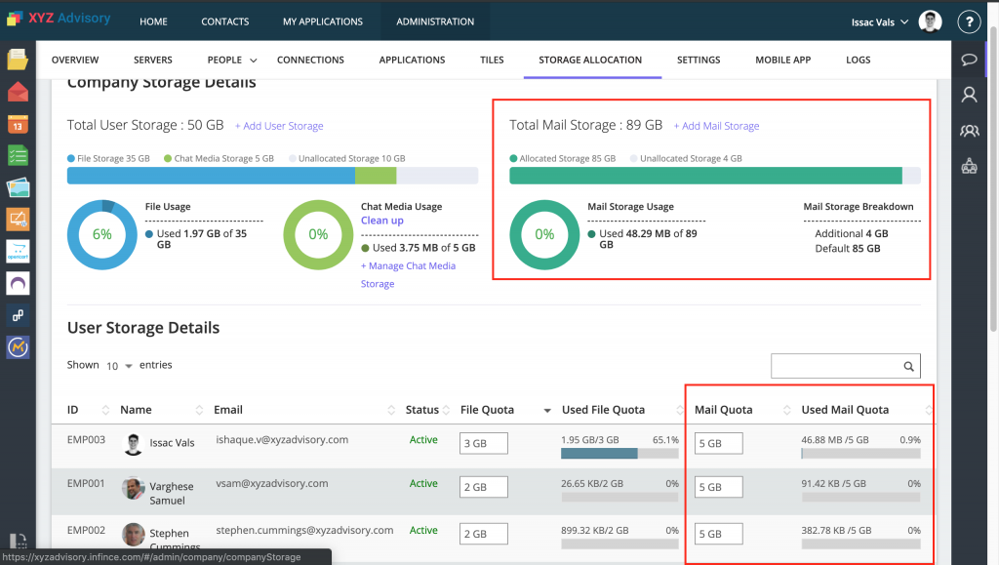
Task: Open the MOBILE APP tab
Action: 782,60
